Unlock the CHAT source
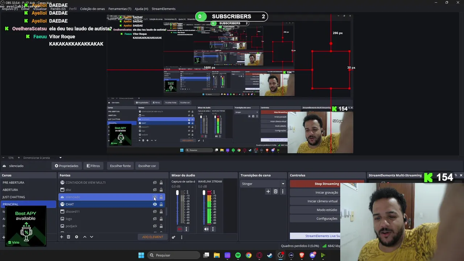The image size is (464, 261). 161,204
